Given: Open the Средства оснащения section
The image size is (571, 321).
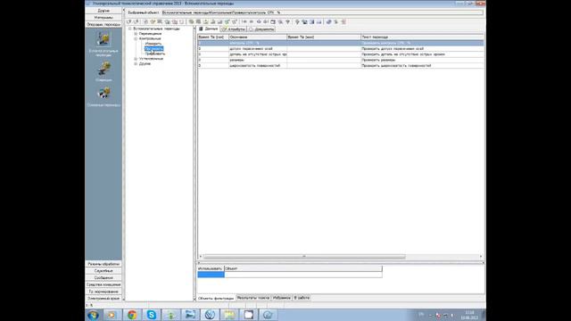Looking at the screenshot, I should coord(103,284).
